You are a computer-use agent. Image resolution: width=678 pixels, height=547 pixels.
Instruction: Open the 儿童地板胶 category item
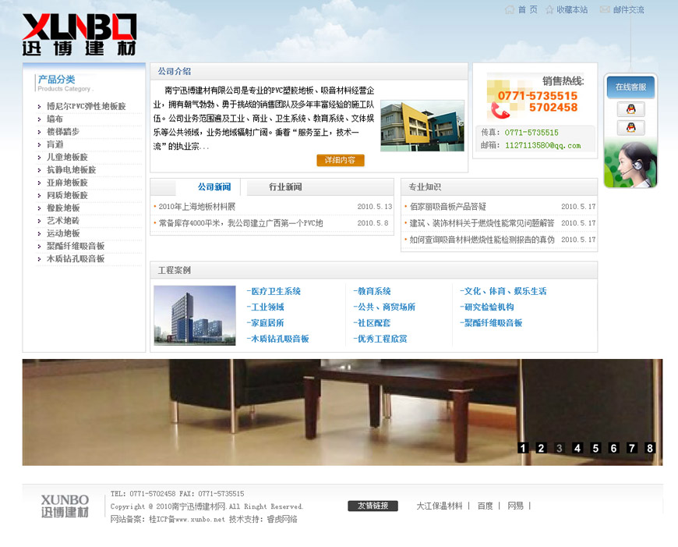pyautogui.click(x=67, y=157)
